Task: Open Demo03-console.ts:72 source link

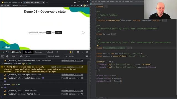Action: 72,91
